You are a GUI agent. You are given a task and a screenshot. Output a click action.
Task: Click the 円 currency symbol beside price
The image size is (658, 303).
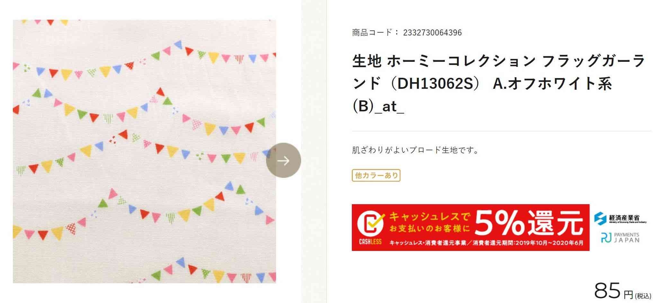[x=628, y=295]
